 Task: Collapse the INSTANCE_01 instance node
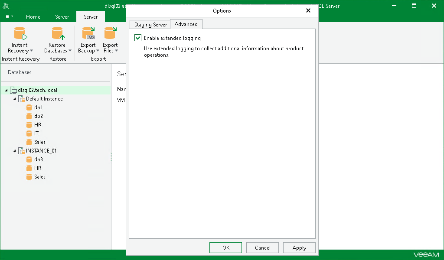15,150
